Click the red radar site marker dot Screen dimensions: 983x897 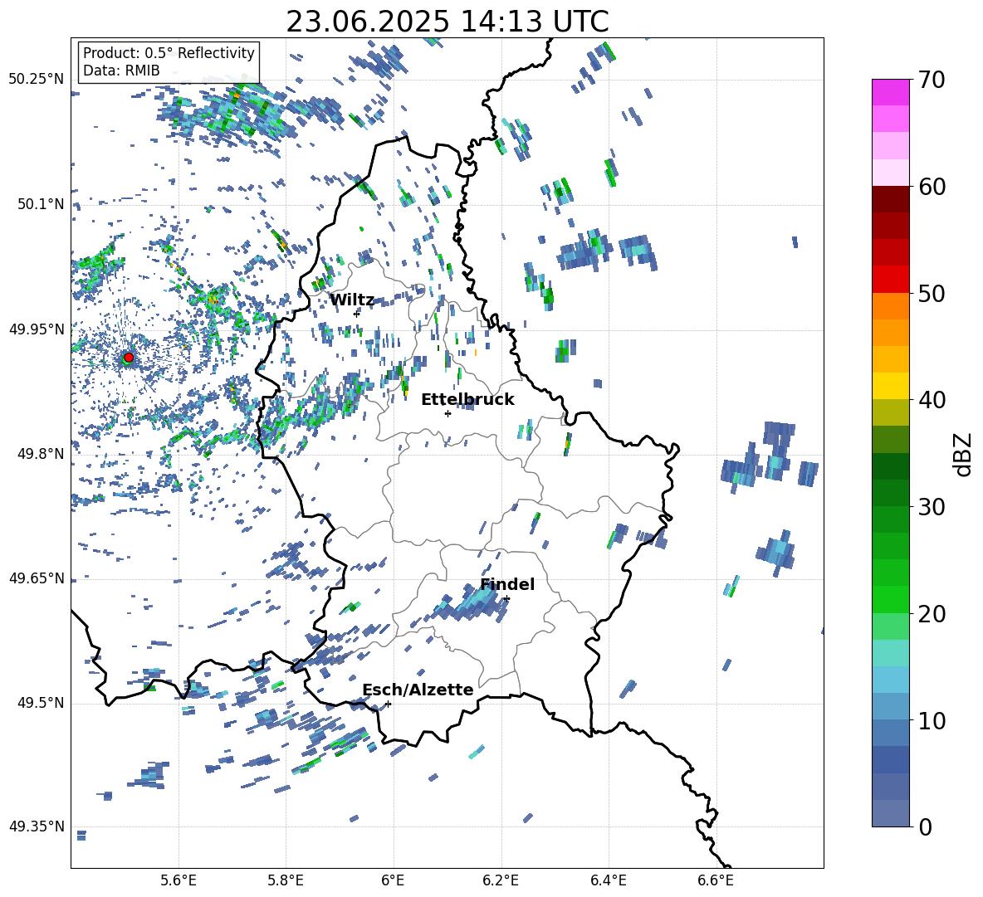[x=129, y=357]
